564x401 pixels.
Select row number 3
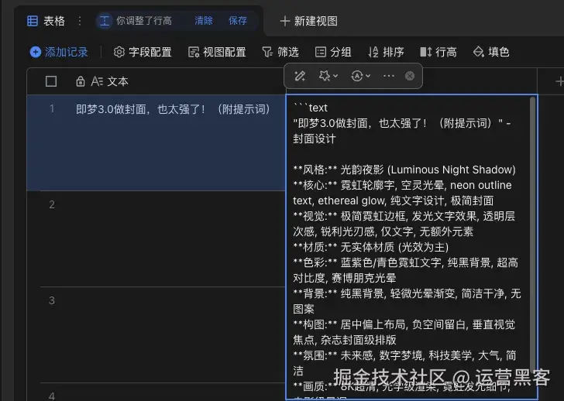pos(52,300)
